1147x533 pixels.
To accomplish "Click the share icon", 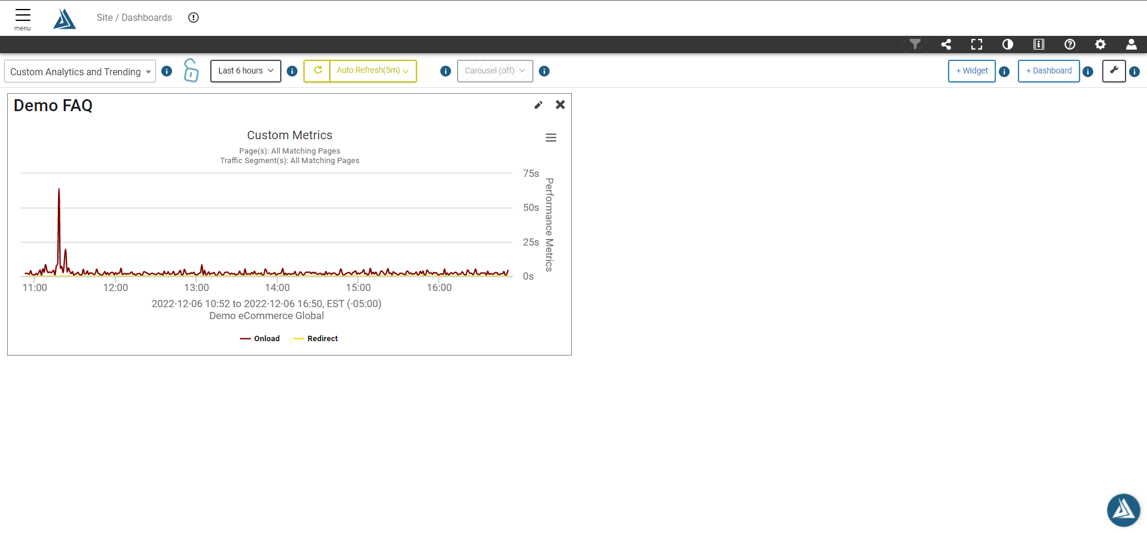I will tap(946, 44).
